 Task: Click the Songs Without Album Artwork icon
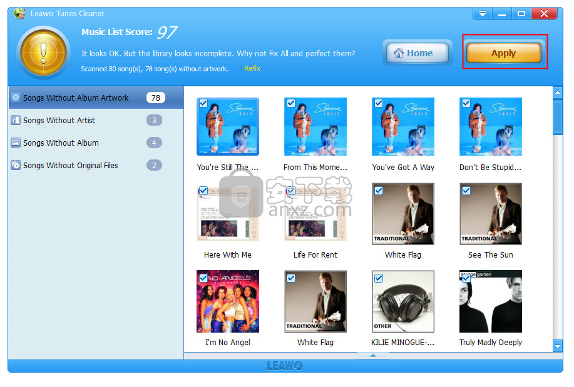click(x=16, y=98)
